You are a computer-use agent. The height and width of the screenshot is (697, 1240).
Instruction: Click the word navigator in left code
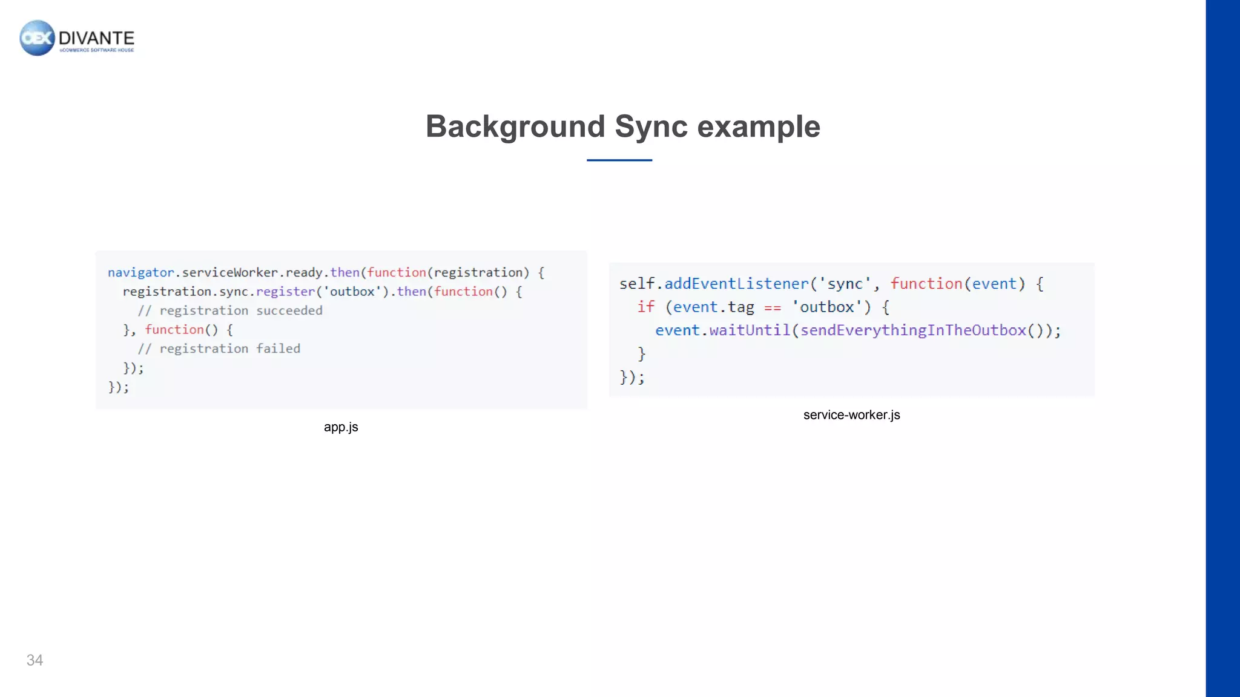(140, 273)
